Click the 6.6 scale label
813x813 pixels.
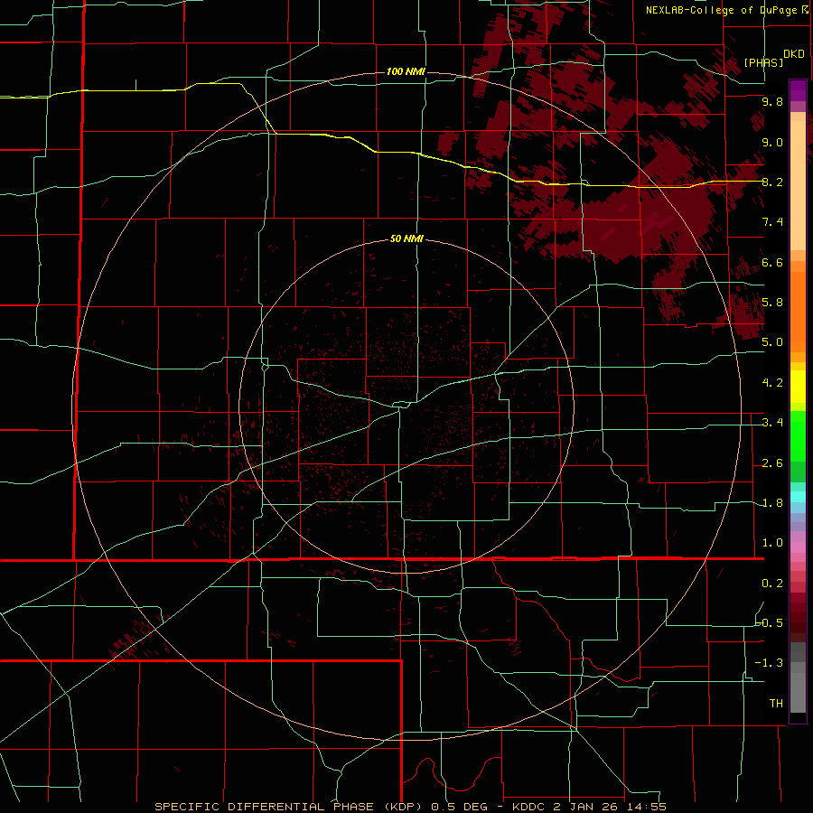click(772, 262)
